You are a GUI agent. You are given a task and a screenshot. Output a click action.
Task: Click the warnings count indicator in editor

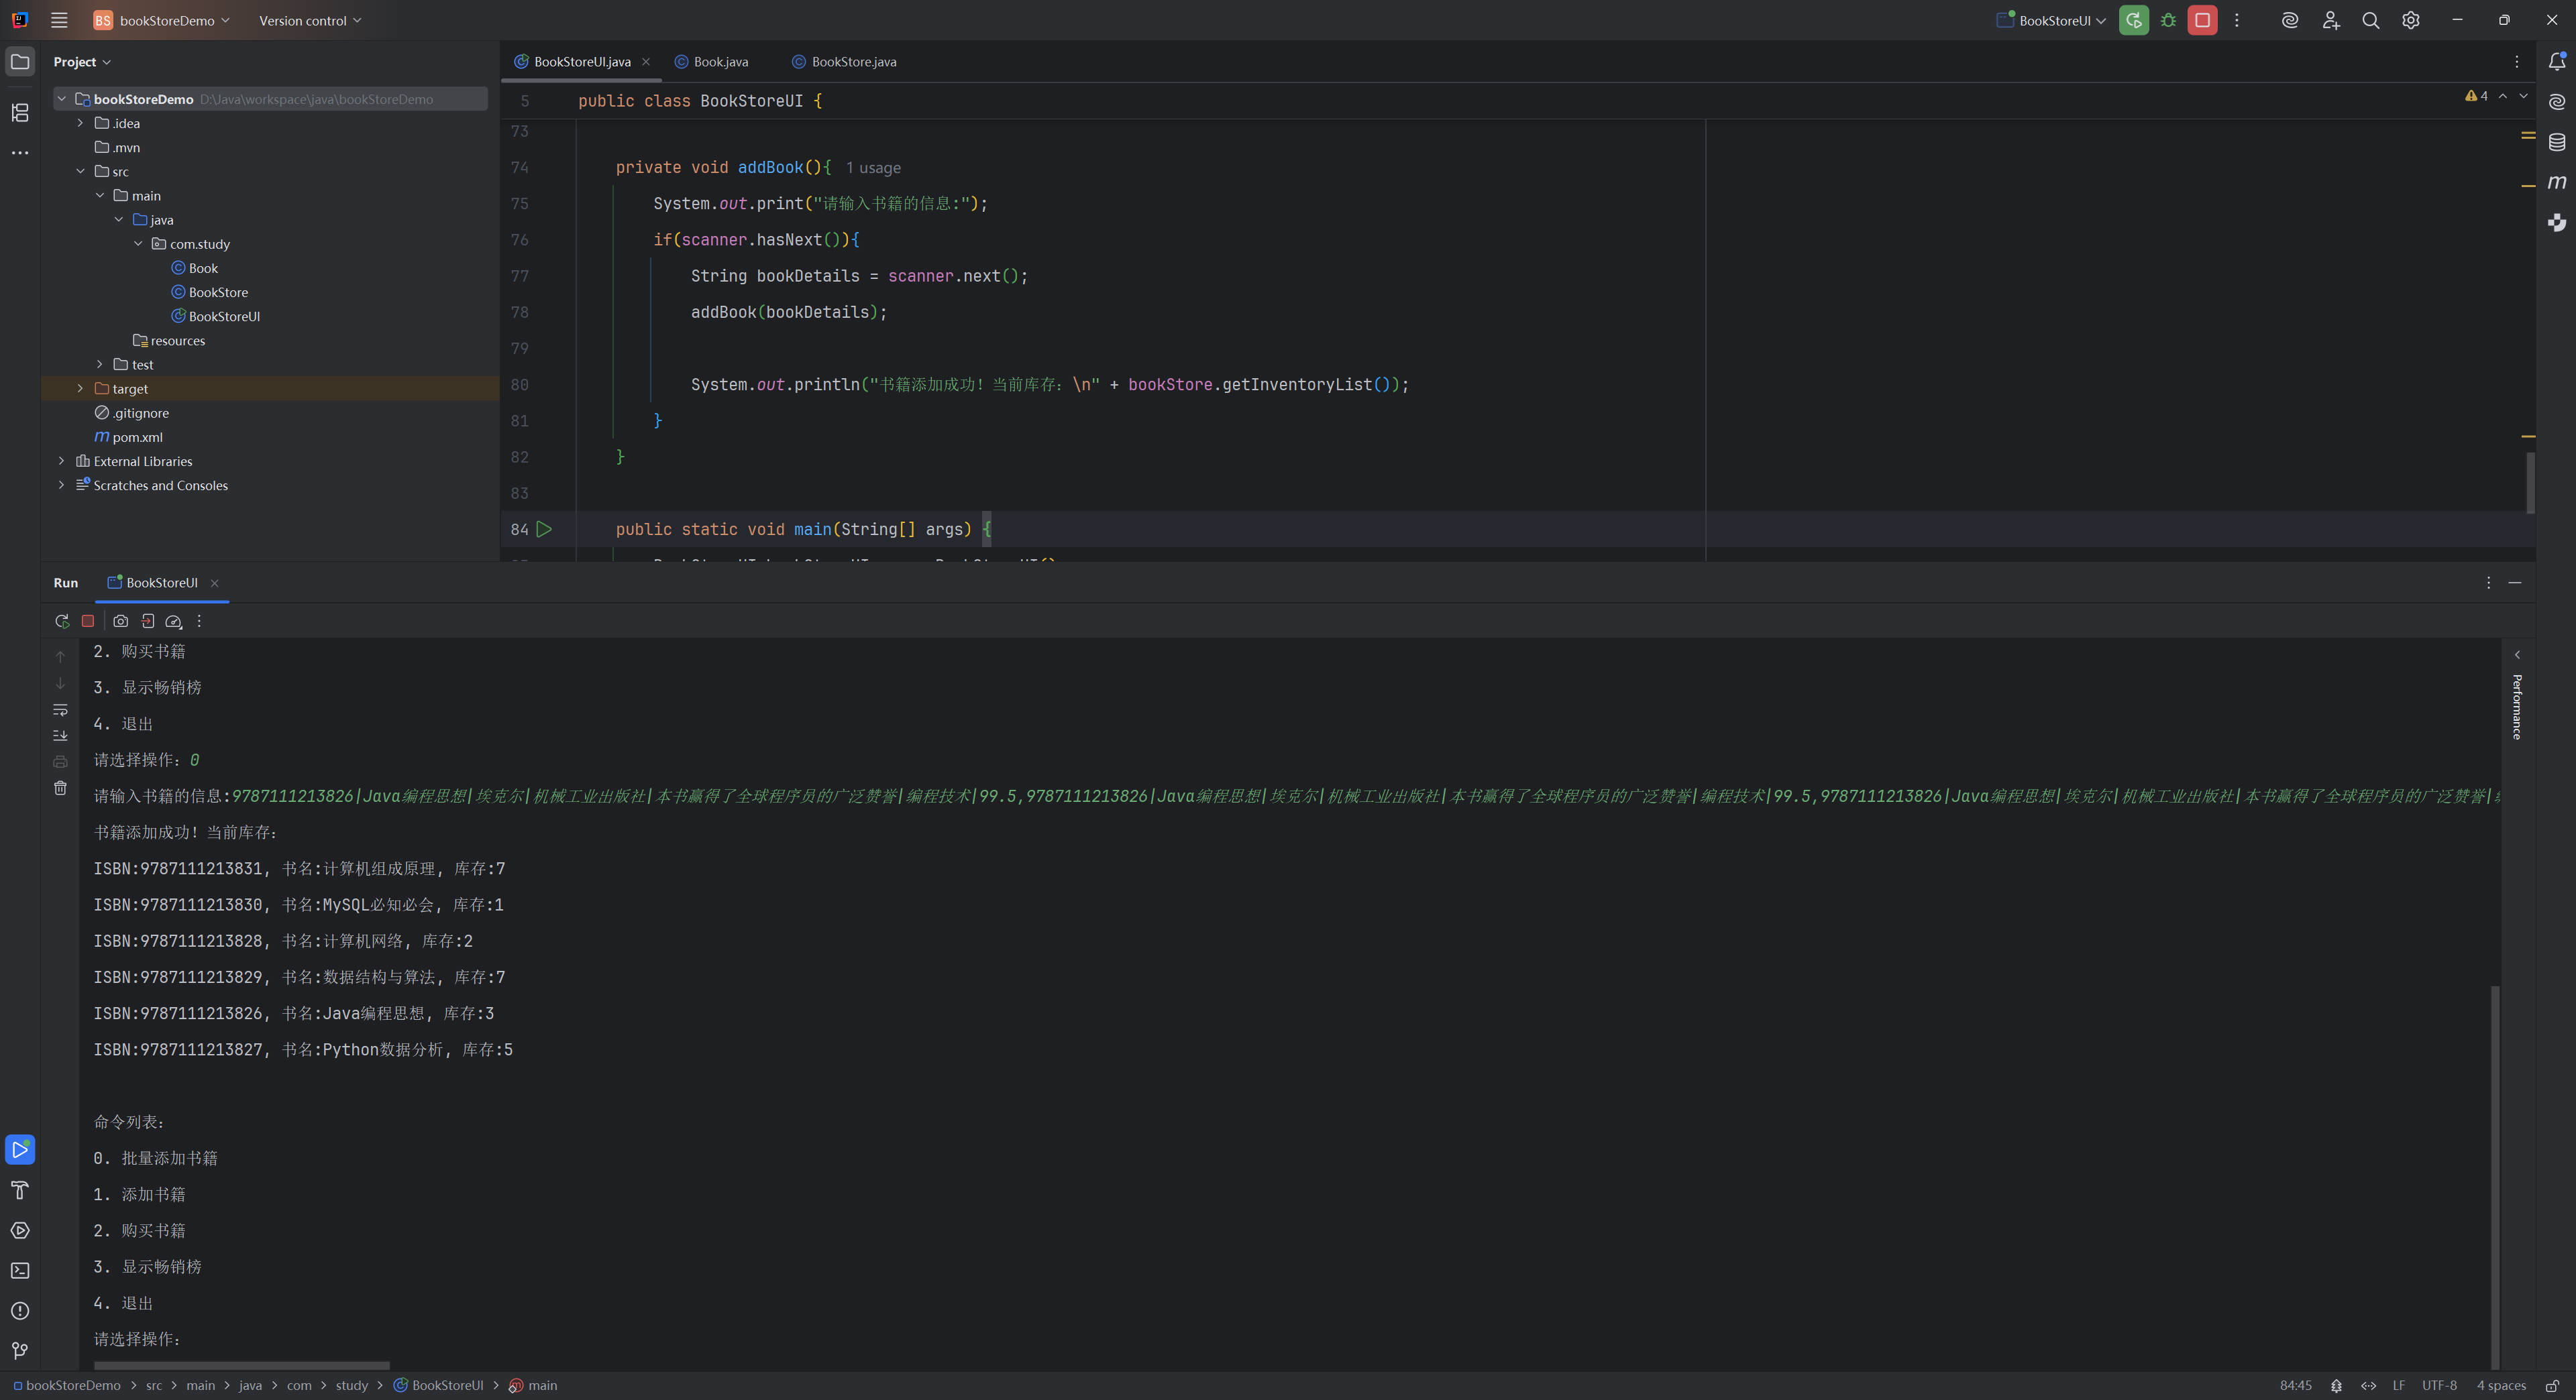click(2477, 96)
